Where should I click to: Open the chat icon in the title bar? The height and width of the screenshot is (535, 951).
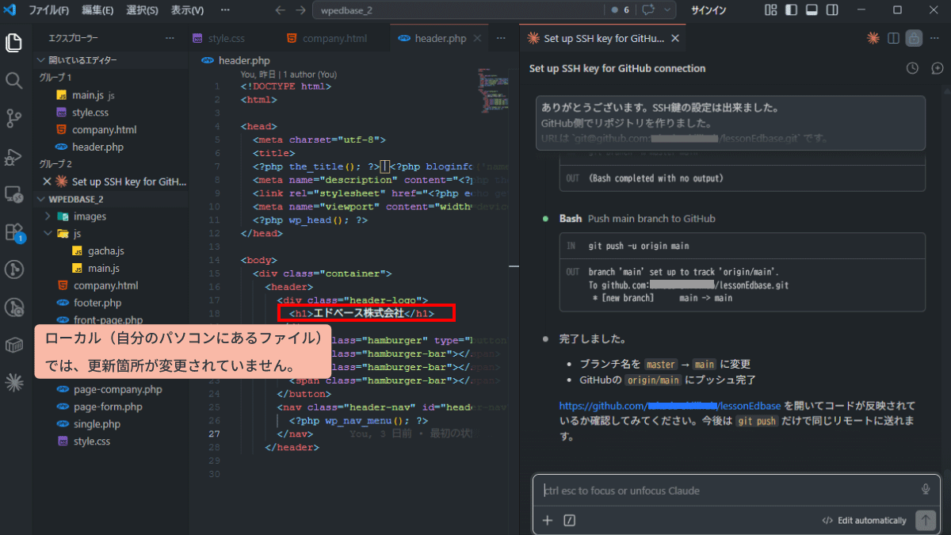648,10
